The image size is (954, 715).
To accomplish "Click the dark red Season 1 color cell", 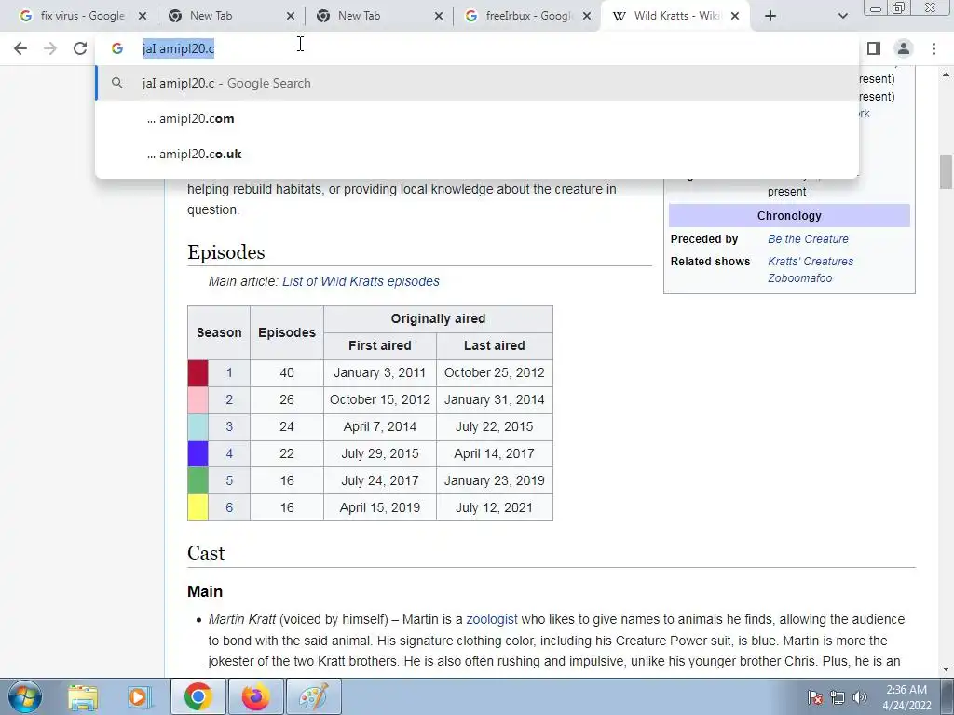I will (x=198, y=372).
